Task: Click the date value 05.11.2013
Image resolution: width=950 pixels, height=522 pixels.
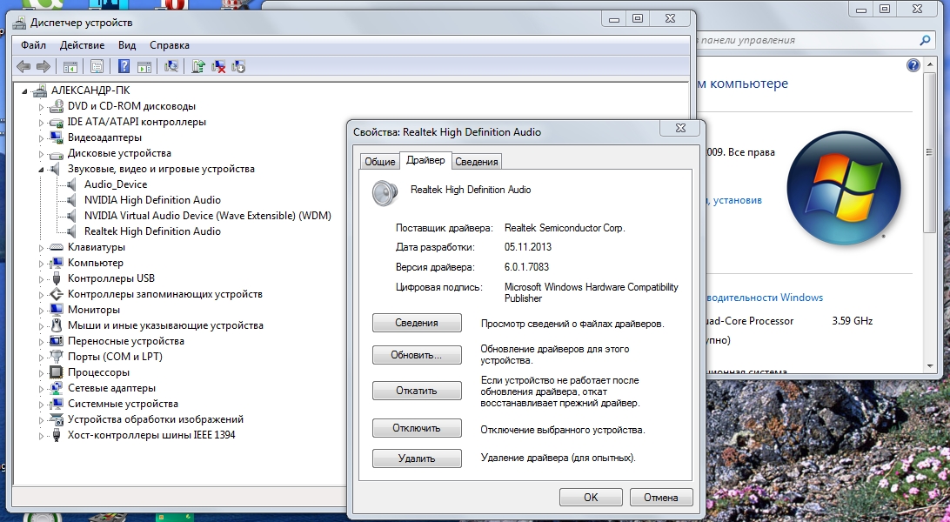Action: tap(528, 247)
